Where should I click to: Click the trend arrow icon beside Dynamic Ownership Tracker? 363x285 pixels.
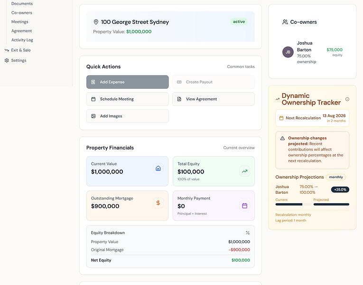click(x=277, y=99)
